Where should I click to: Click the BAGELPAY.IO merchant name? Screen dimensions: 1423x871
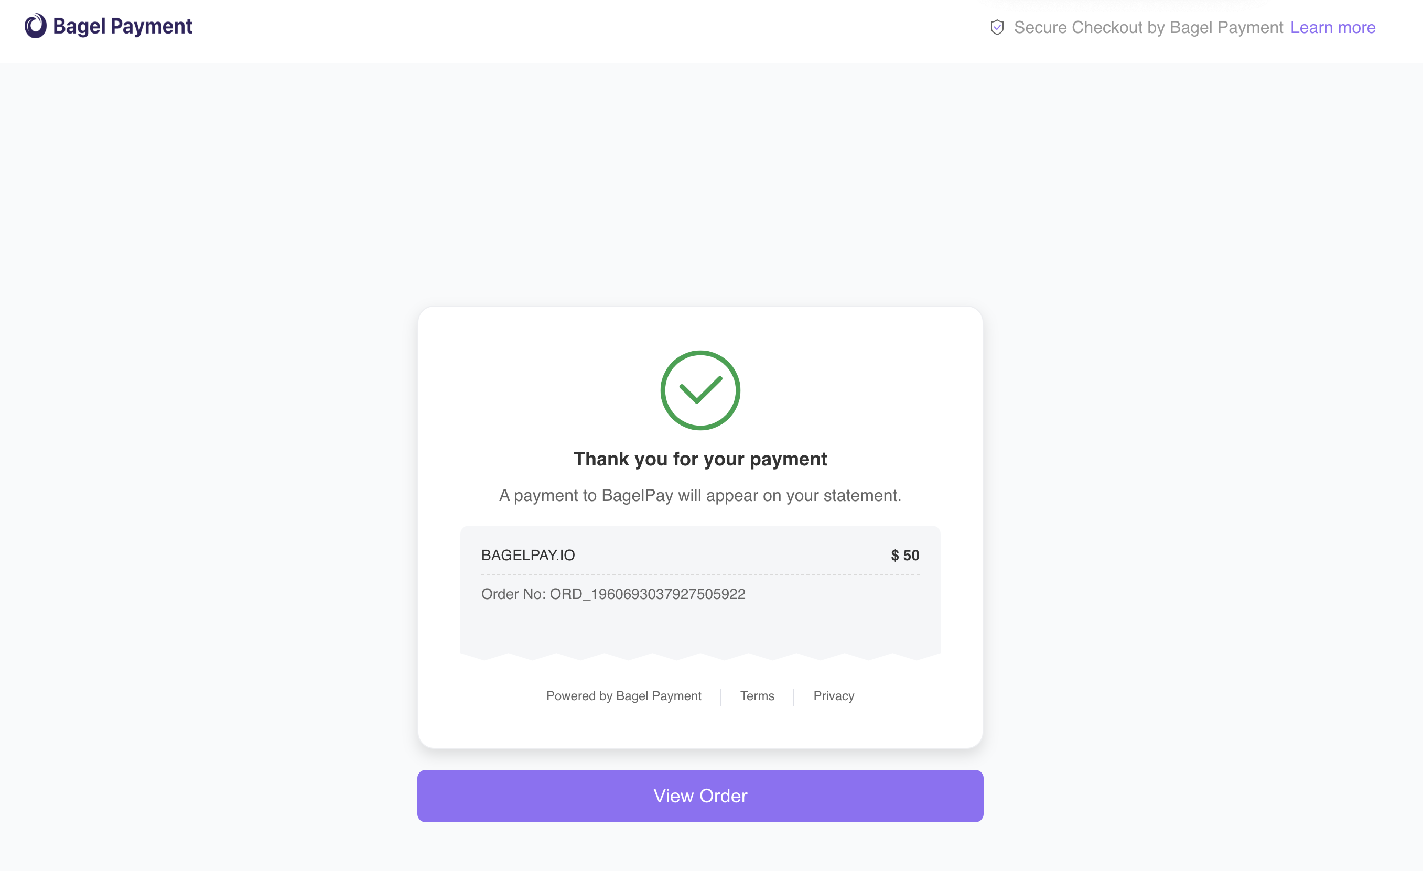(x=528, y=556)
